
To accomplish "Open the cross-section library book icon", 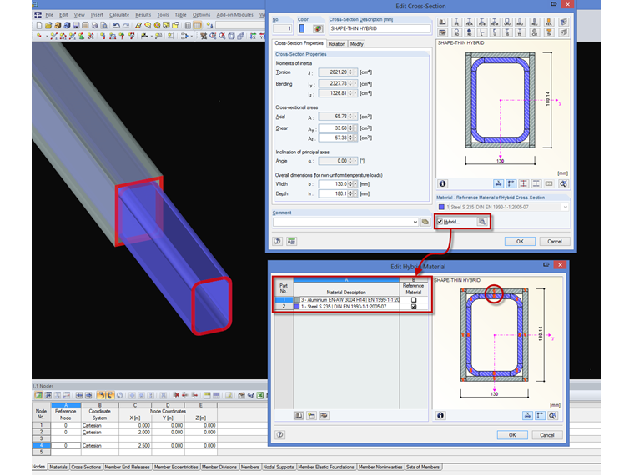I will [x=443, y=22].
